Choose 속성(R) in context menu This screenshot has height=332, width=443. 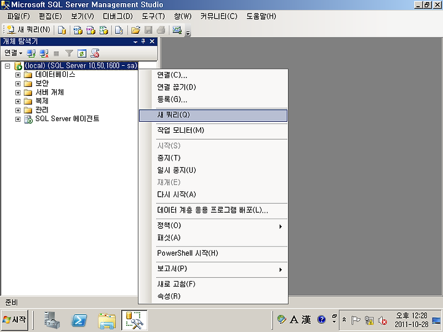[x=214, y=296]
